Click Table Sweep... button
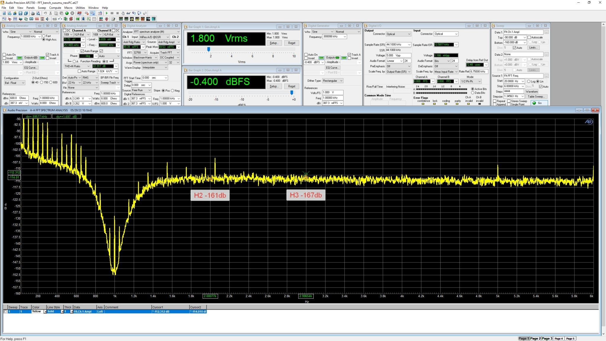Screen dimensions: 606x341 536,96
